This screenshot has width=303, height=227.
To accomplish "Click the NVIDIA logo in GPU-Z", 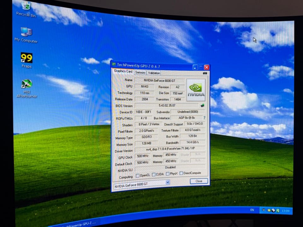I will 196,90.
